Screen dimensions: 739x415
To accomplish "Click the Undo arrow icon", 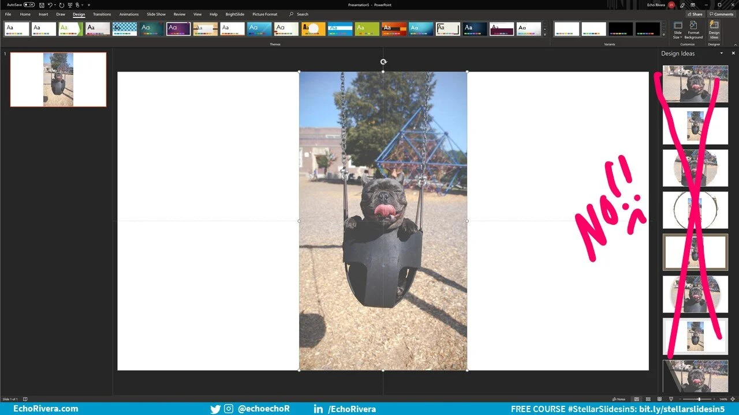I will tap(50, 5).
